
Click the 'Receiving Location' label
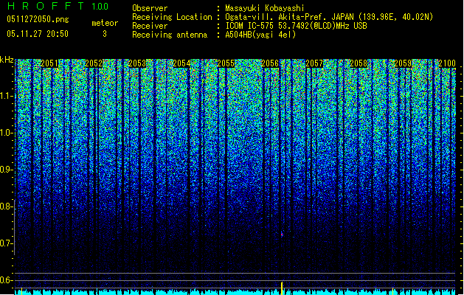(172, 17)
